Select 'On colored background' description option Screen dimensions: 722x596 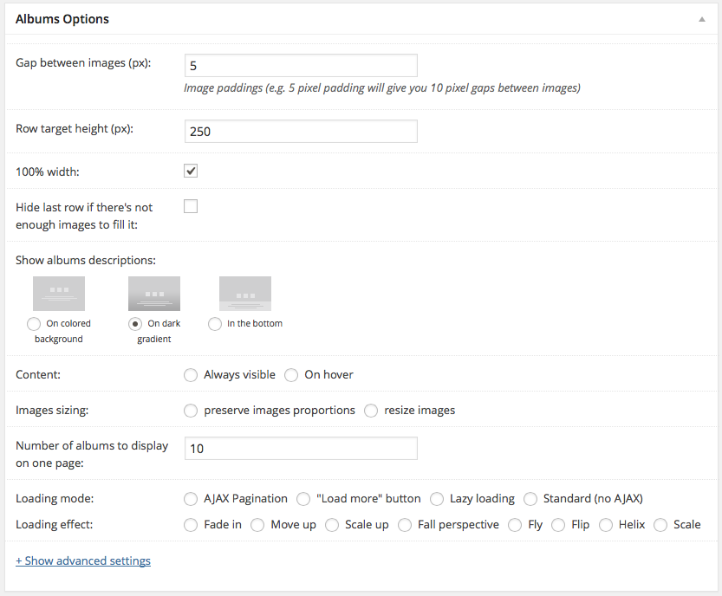click(x=34, y=324)
